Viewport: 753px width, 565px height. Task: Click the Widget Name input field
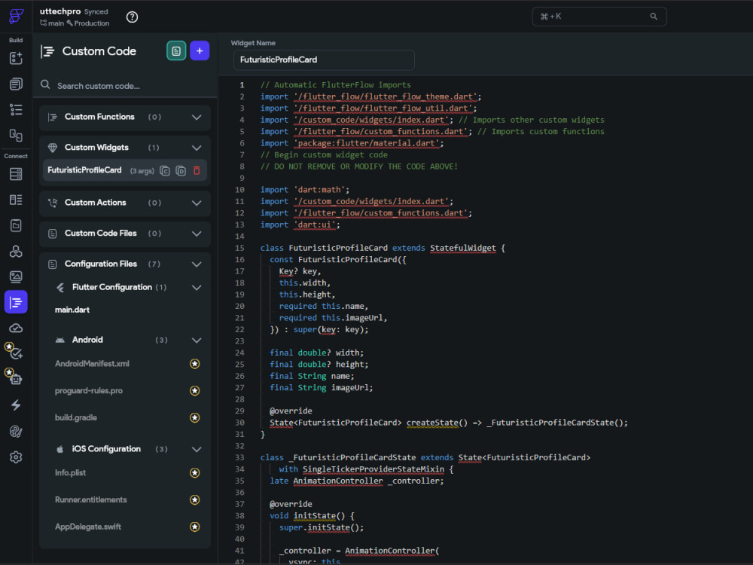(x=324, y=60)
